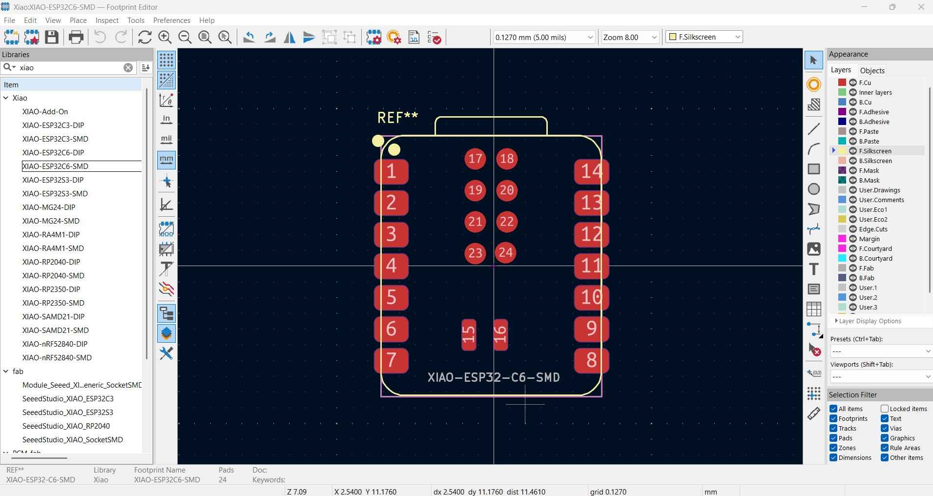The width and height of the screenshot is (933, 496).
Task: Click the Print icon in toolbar
Action: pos(76,37)
